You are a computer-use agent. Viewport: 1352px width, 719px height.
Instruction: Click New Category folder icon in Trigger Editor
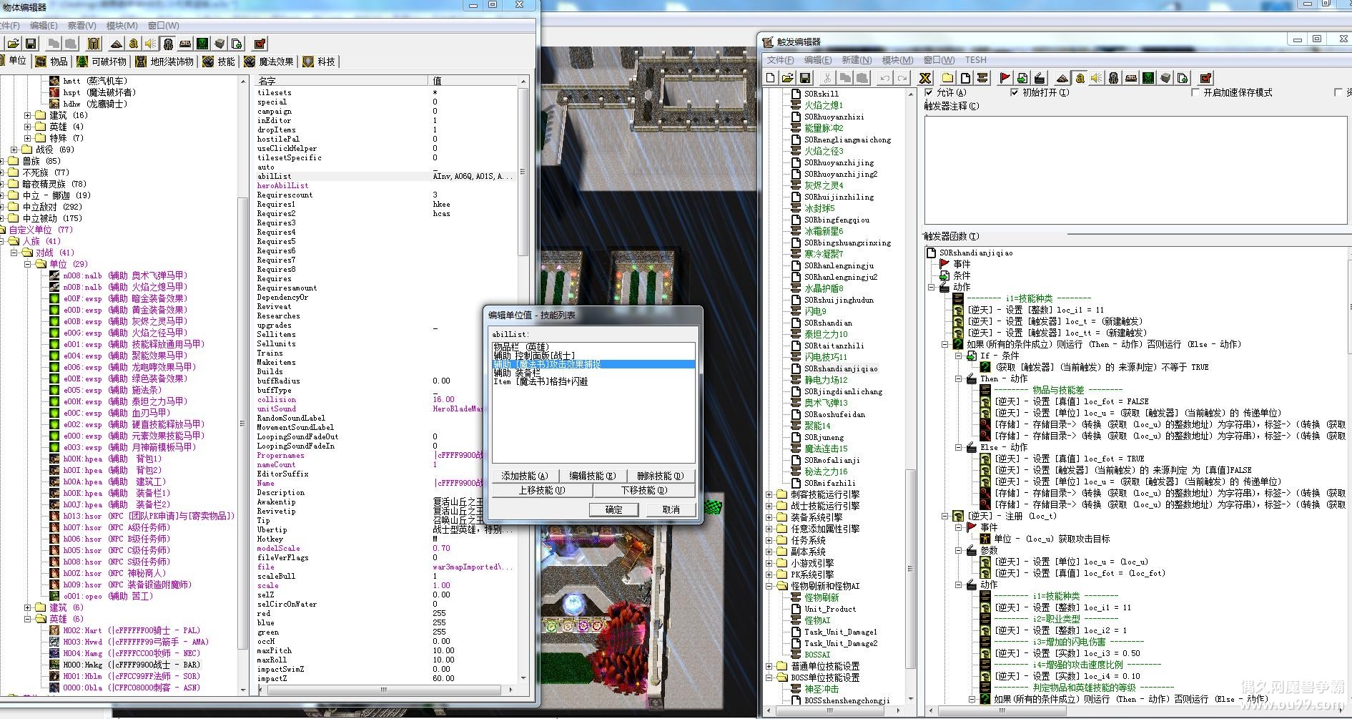948,78
